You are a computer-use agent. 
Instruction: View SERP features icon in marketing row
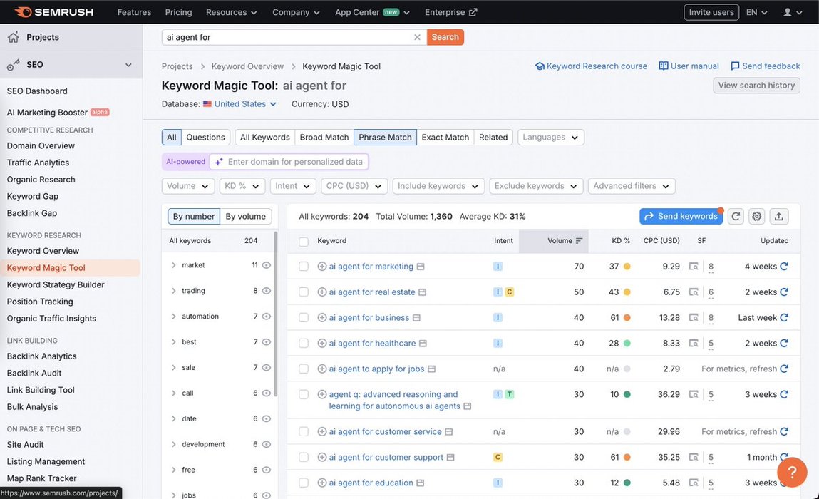tap(694, 267)
